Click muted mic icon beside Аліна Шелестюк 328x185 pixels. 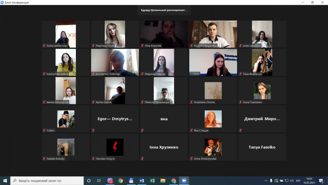click(x=44, y=46)
